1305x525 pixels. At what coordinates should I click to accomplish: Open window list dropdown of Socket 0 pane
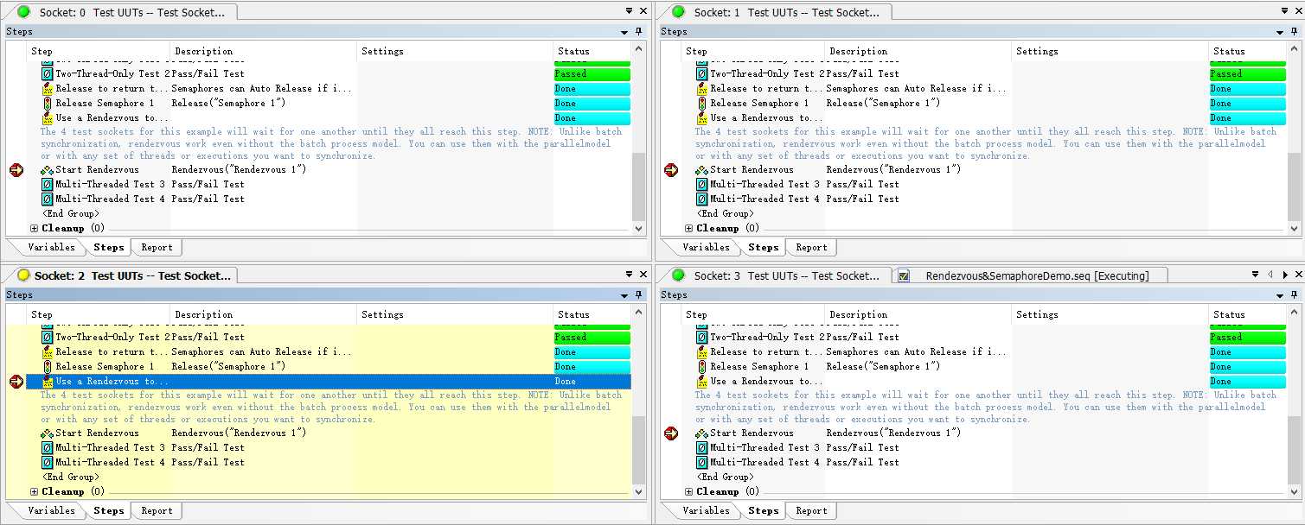click(x=630, y=11)
